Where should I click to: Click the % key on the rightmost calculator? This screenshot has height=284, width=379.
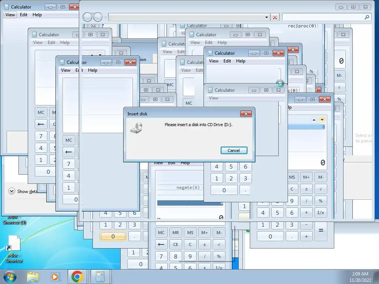point(321,201)
